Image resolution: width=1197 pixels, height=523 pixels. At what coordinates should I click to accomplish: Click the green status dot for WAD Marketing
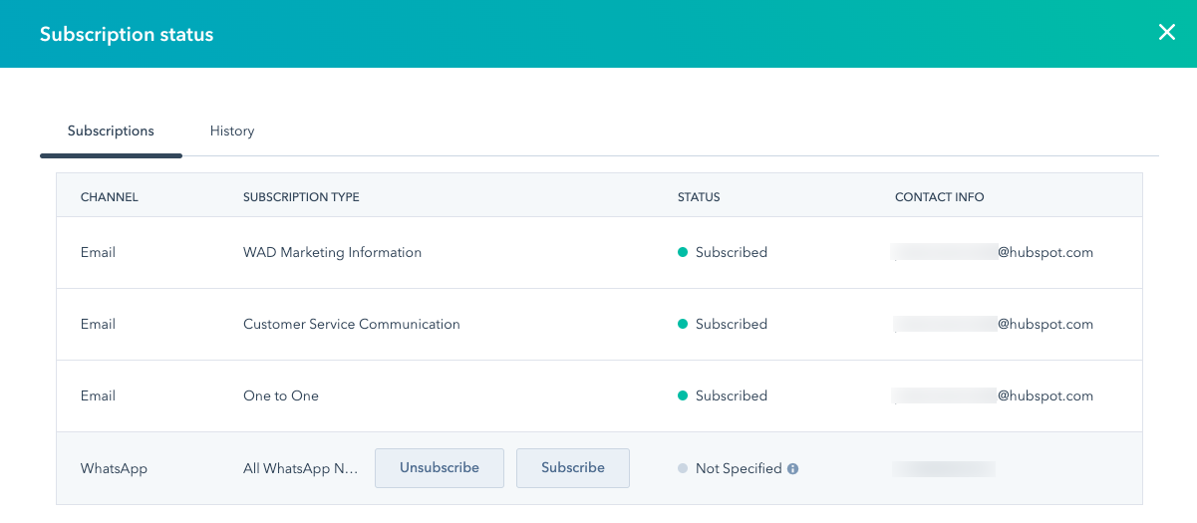(x=683, y=253)
